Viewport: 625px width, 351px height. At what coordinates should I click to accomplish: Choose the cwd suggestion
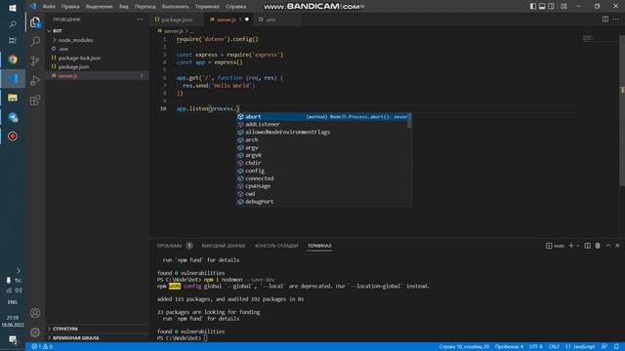point(323,194)
